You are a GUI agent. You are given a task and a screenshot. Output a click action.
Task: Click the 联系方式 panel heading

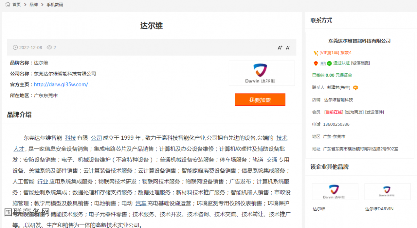[321, 21]
